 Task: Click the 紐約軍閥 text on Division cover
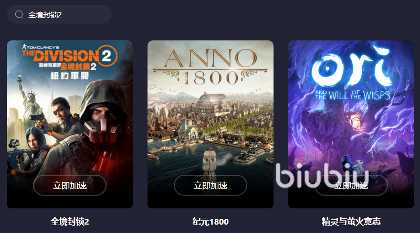69,76
